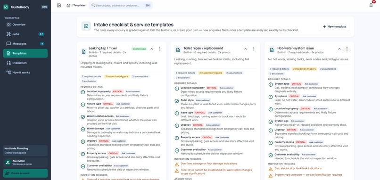Click the Jobs count badge 17
Screen dimensions: 380x180
click(41, 34)
